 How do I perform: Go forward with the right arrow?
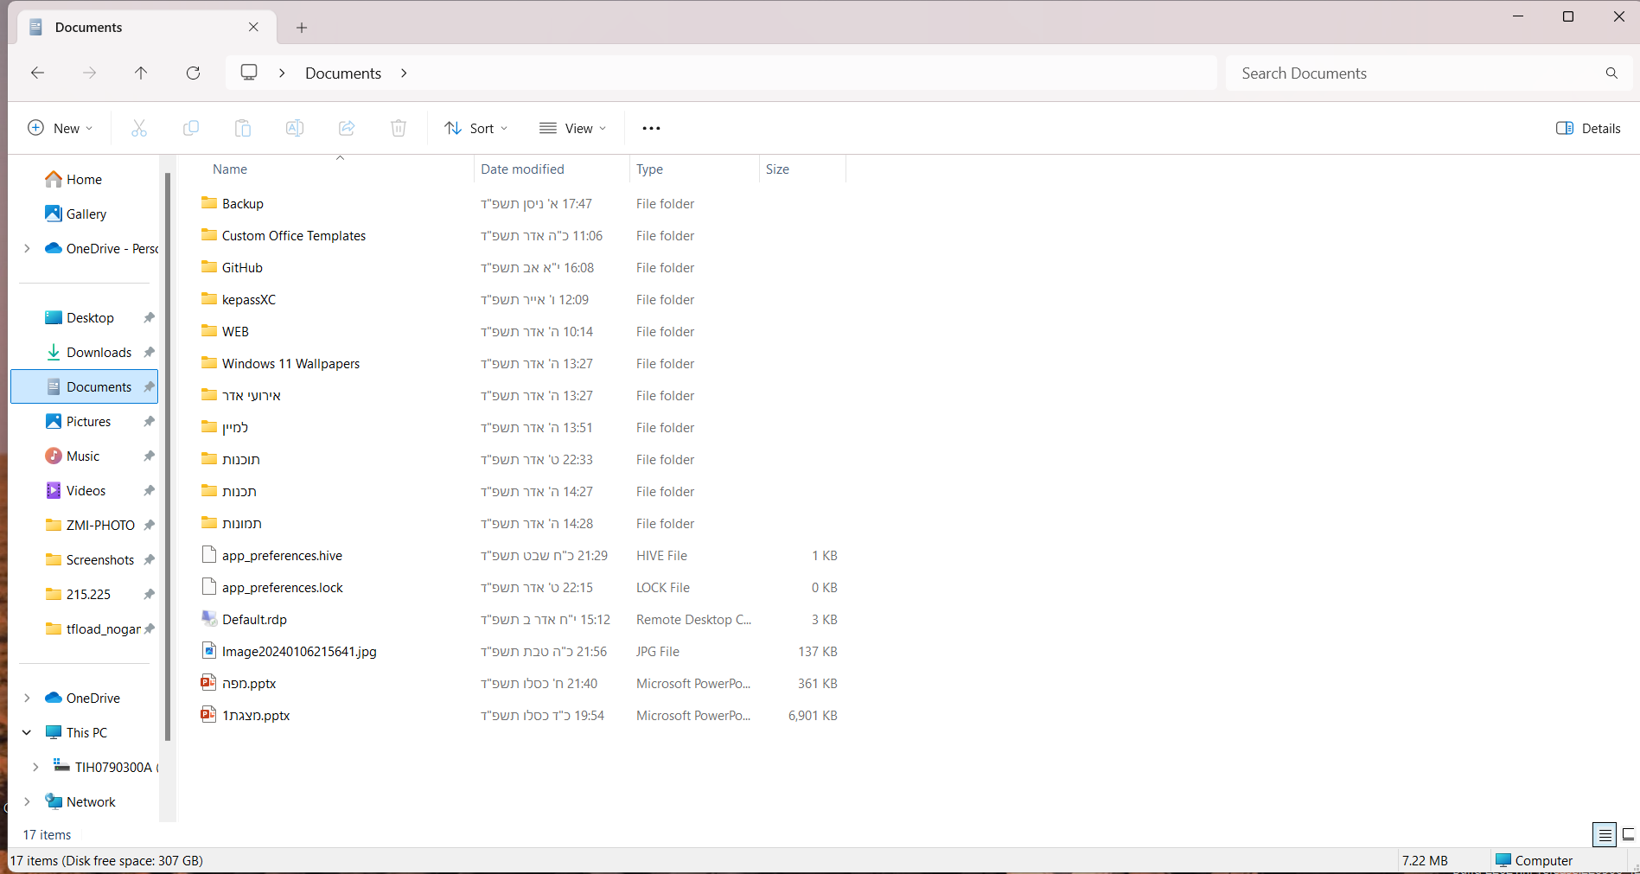coord(89,73)
